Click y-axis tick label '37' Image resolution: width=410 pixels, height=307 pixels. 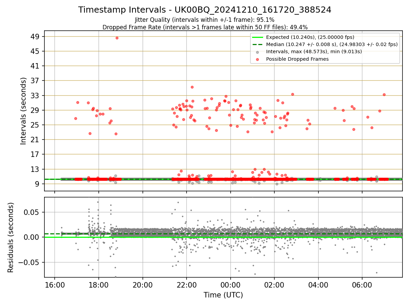point(36,81)
